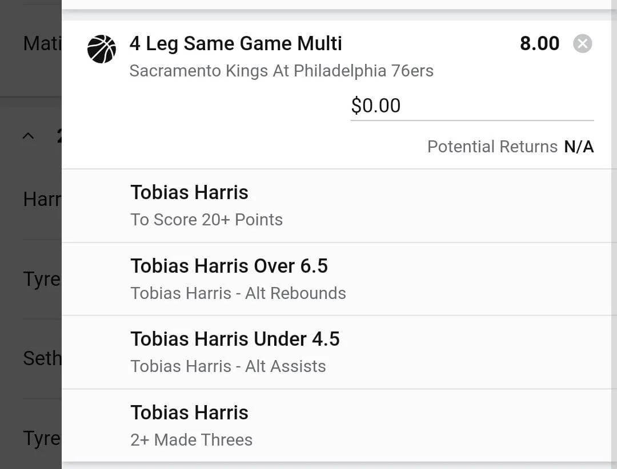Select the To Score 20+ Points leg
617x469 pixels.
pos(206,220)
